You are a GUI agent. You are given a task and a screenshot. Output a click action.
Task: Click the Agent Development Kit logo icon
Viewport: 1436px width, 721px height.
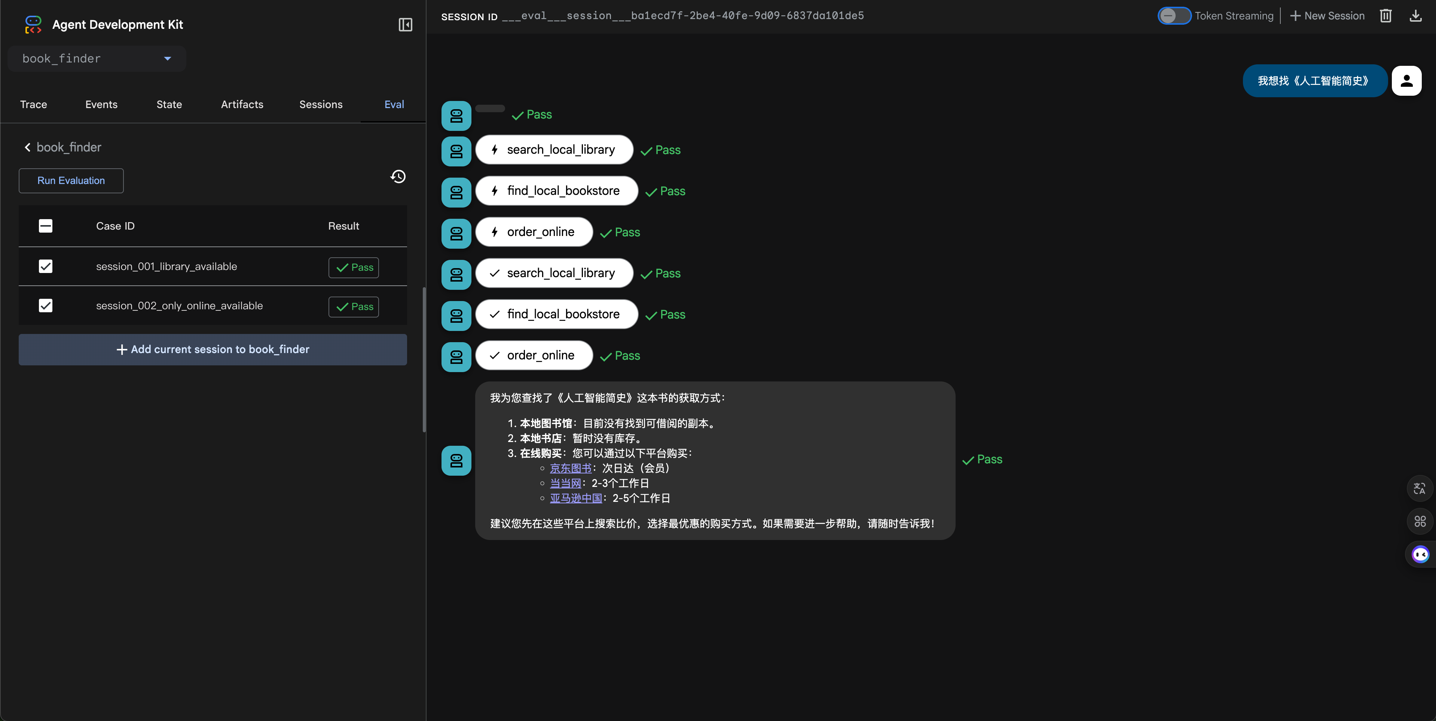pyautogui.click(x=33, y=25)
